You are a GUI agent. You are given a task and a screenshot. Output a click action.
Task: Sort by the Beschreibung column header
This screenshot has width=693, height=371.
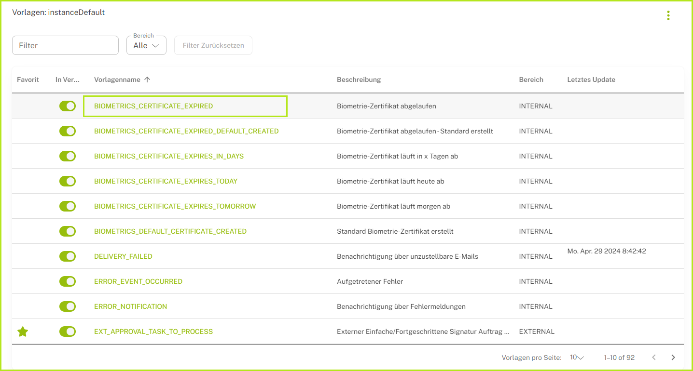[x=359, y=79]
